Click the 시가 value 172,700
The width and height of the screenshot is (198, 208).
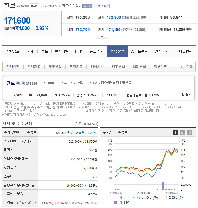(82, 30)
